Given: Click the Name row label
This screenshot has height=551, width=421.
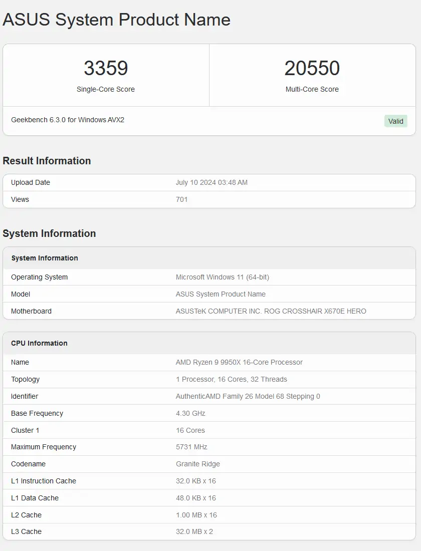Looking at the screenshot, I should [20, 362].
